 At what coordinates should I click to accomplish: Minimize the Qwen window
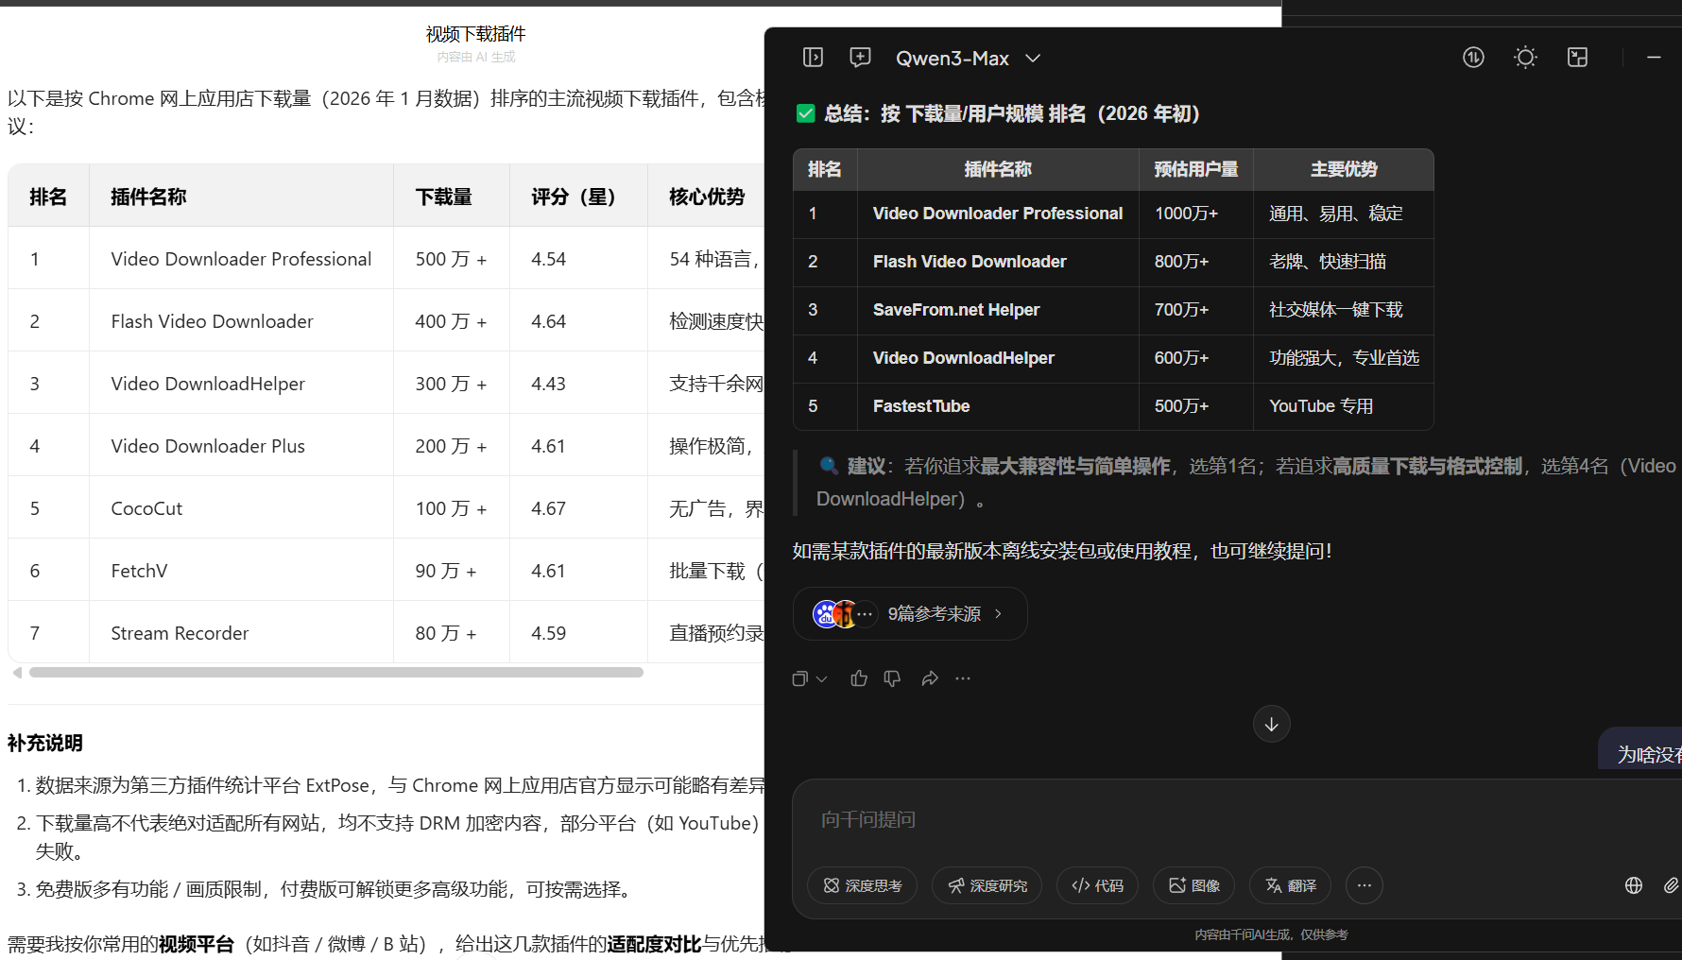pyautogui.click(x=1654, y=58)
